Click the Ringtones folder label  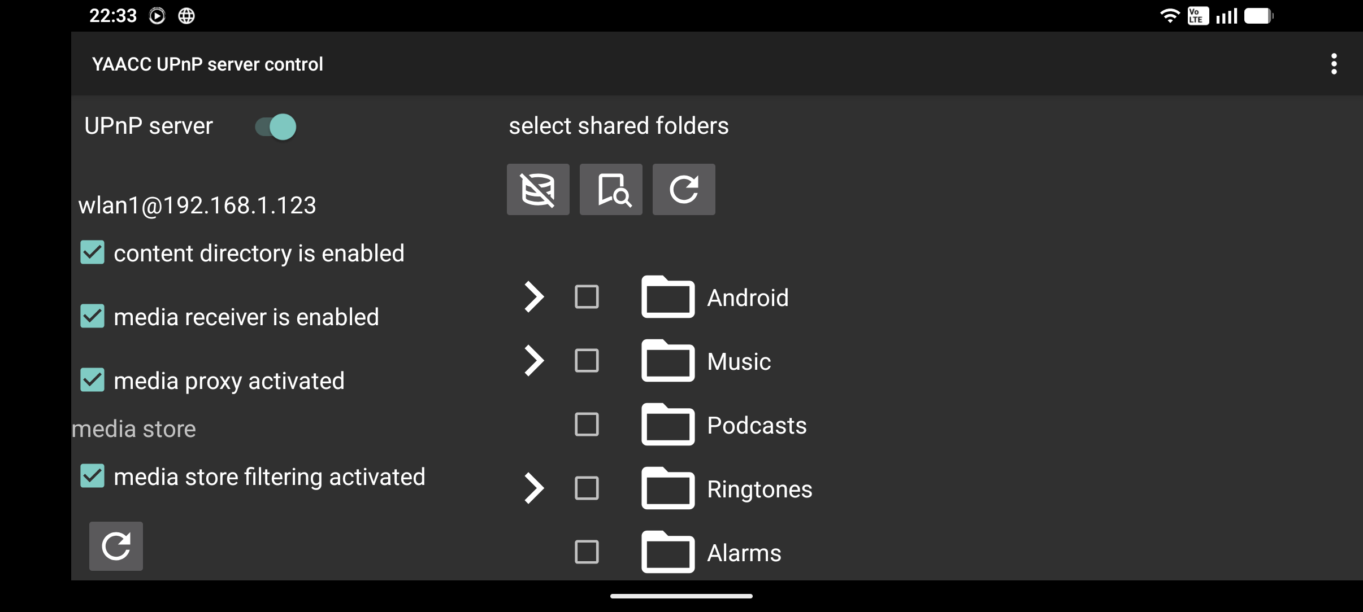[x=759, y=489]
